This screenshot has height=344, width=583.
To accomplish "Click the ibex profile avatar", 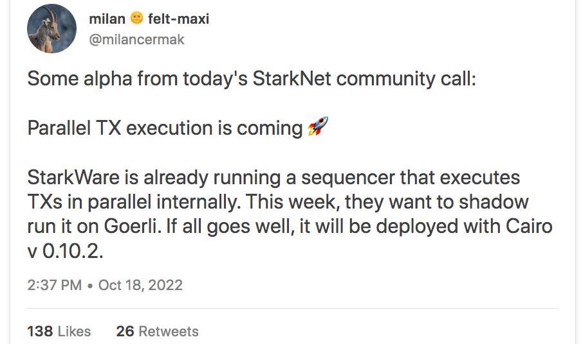I will pos(52,29).
